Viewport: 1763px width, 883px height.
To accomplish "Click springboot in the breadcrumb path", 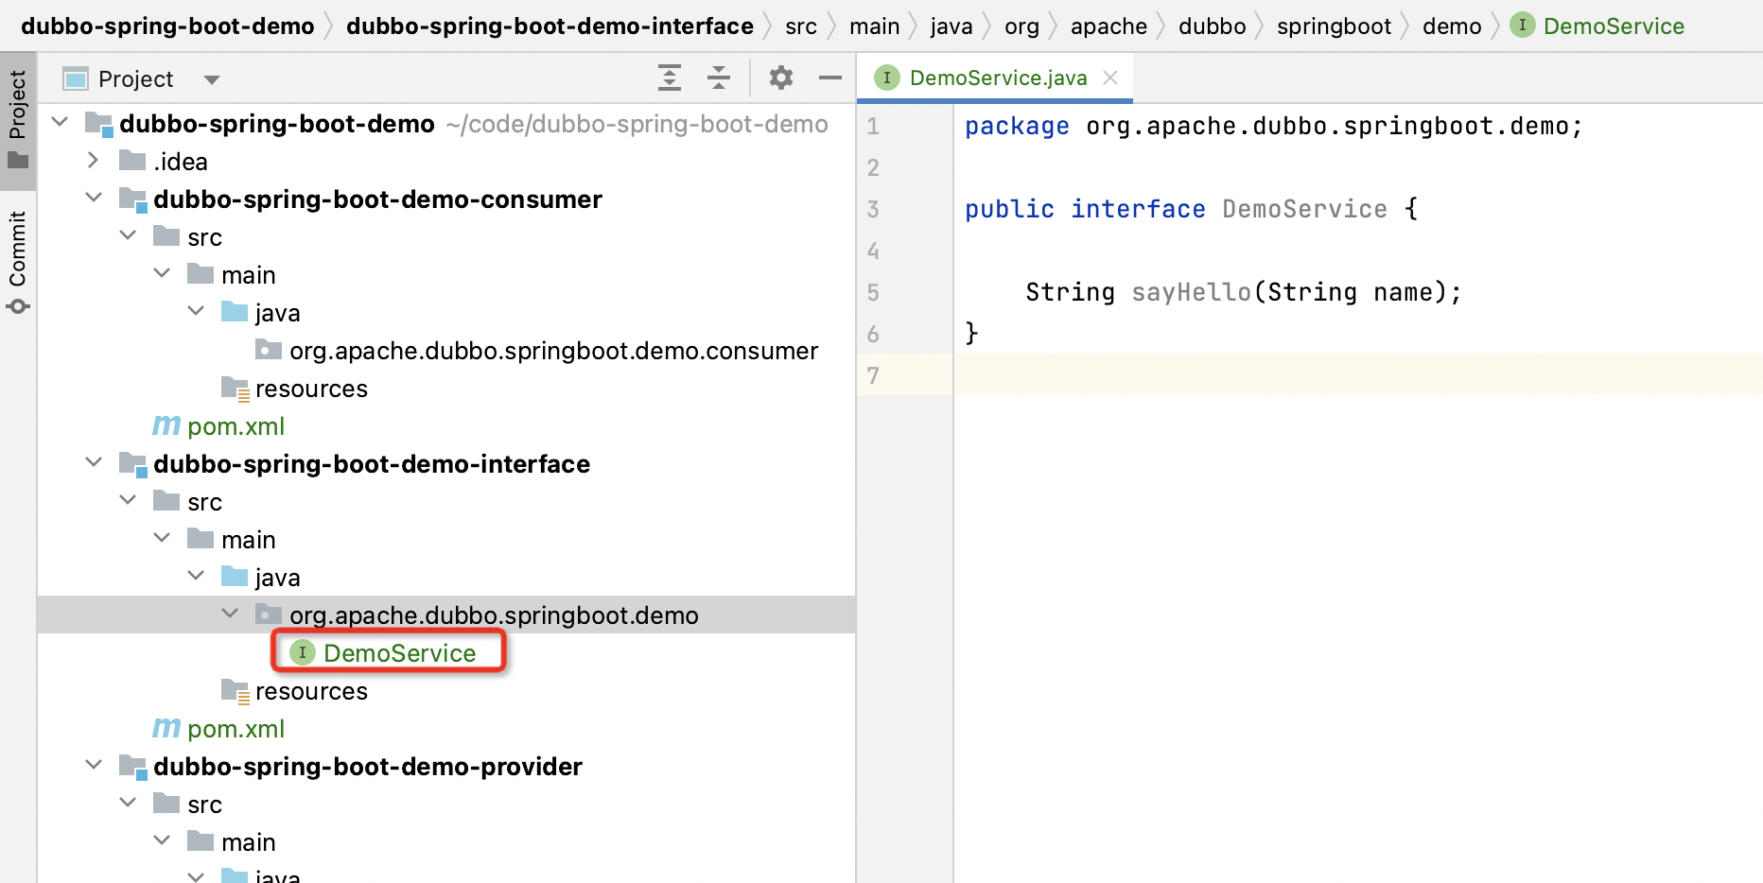I will 1333,26.
